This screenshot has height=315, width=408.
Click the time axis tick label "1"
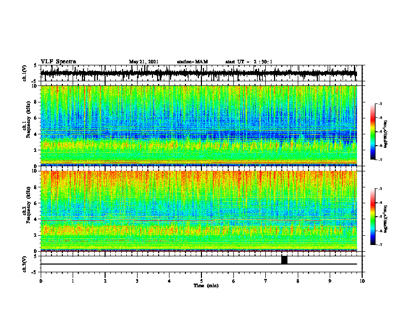click(x=73, y=281)
